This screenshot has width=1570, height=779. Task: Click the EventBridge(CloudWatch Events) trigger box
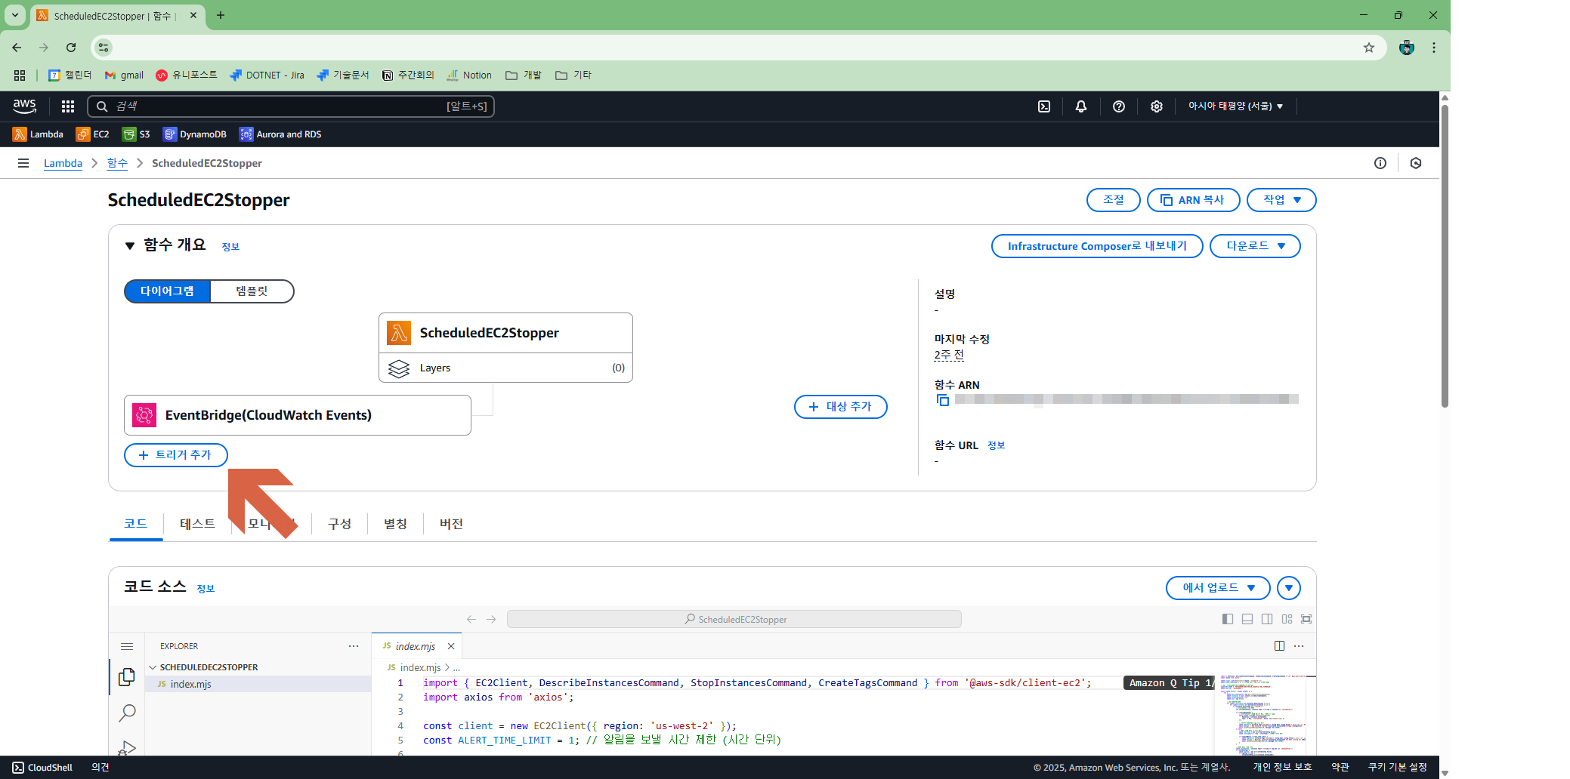298,415
